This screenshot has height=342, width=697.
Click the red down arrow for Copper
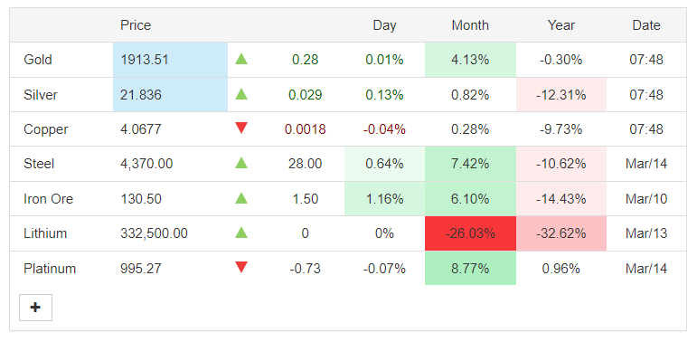coord(241,128)
